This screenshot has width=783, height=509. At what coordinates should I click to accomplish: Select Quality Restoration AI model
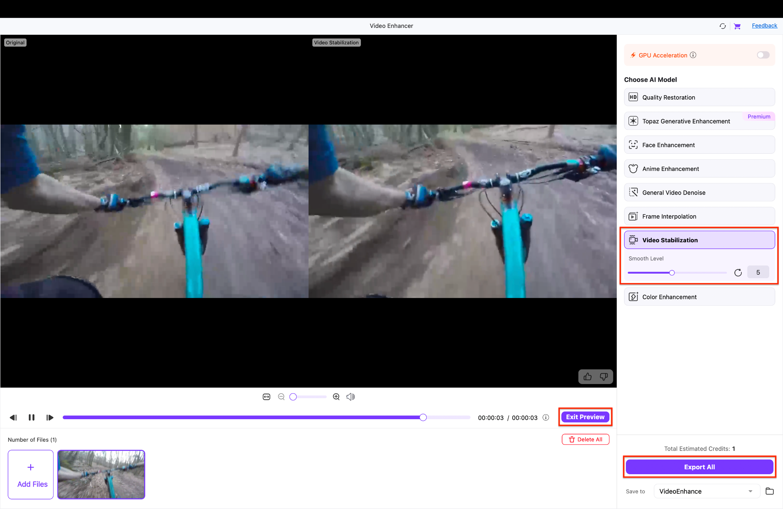pyautogui.click(x=699, y=97)
